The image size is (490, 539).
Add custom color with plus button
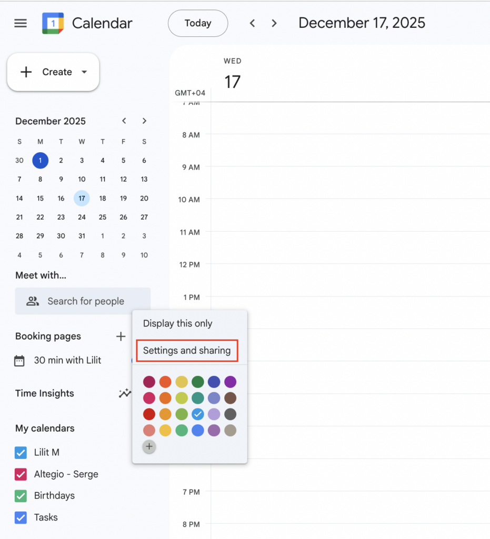tap(149, 447)
